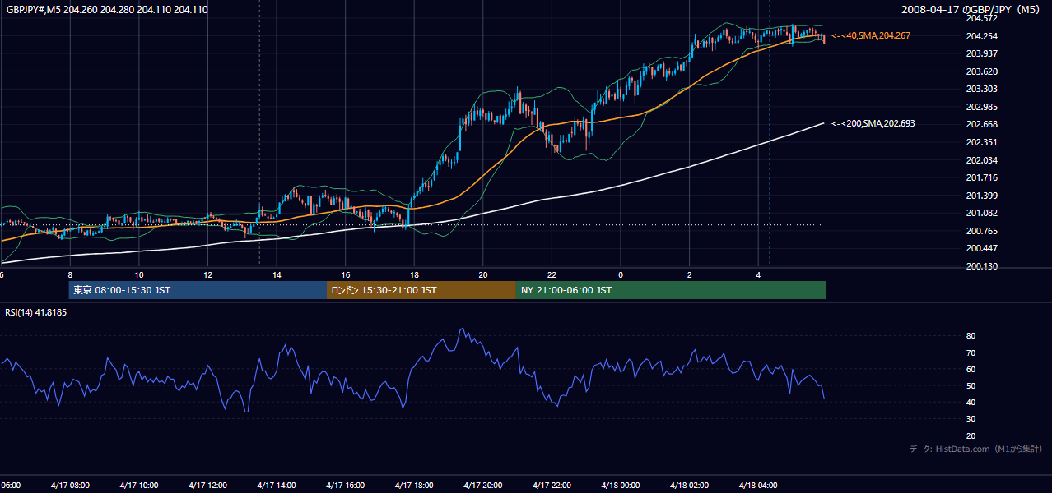Click bottom time label 4/17 20:00
The height and width of the screenshot is (493, 1052).
(482, 485)
